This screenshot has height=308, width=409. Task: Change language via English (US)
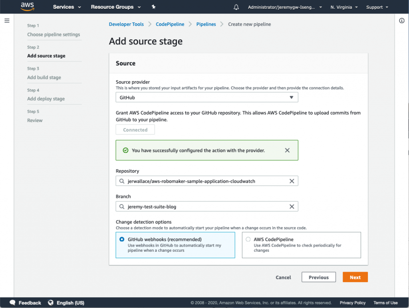70,303
